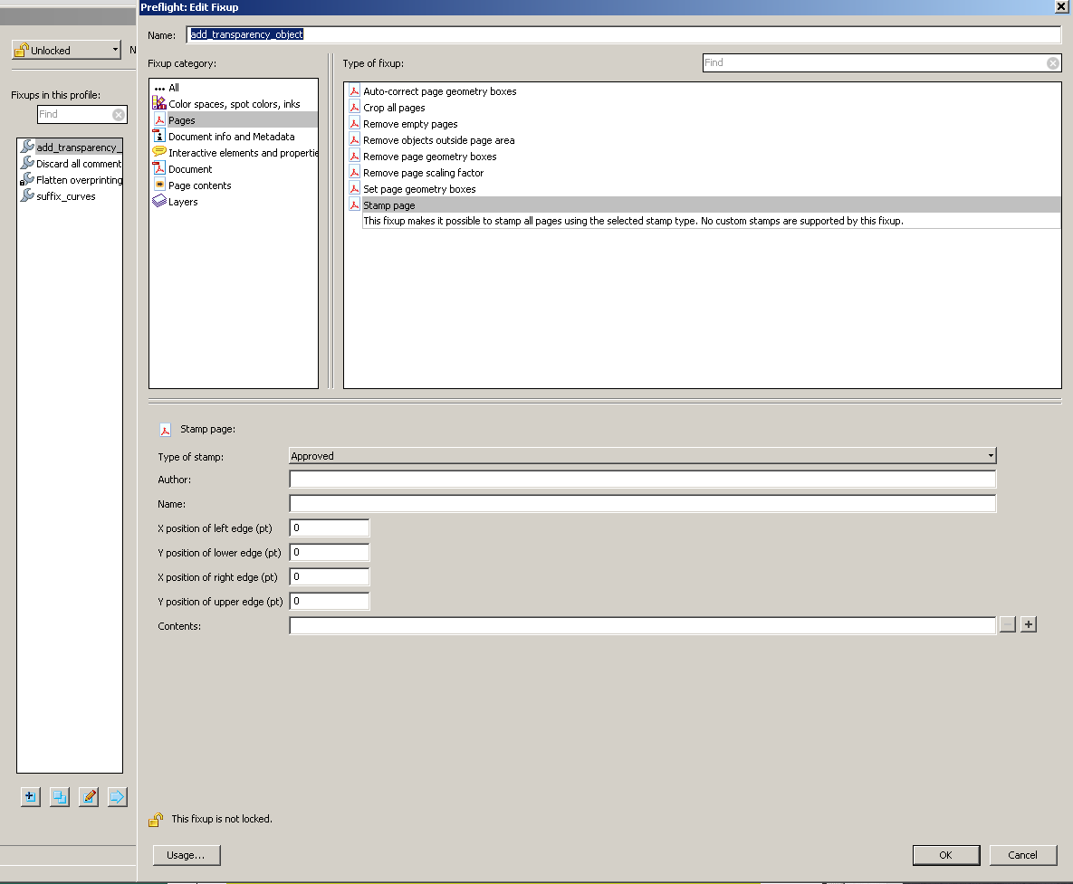Click the Contents input field
Viewport: 1073px width, 884px height.
click(643, 625)
